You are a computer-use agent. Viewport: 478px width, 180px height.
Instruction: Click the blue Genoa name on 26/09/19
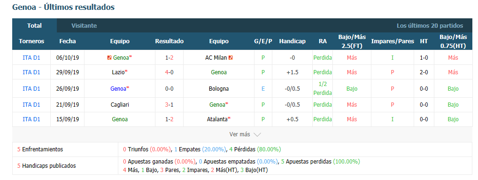coord(118,89)
